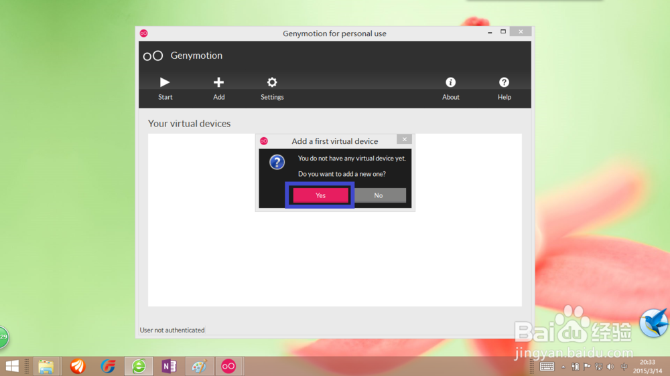Viewport: 670px width, 376px height.
Task: Click No in the dialog
Action: (378, 195)
